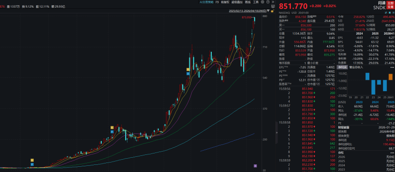Click the add-to-watchlist icon beside the bell
The height and width of the screenshot is (172, 395).
point(393,12)
